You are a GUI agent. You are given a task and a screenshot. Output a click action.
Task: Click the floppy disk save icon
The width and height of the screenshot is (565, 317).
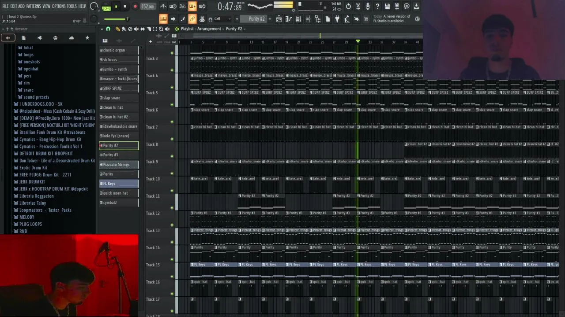[x=387, y=6]
